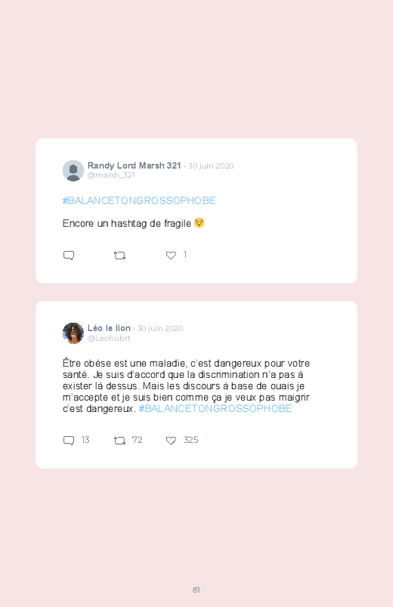Retweet the Randy Lord Marsh 321 tweet
The image size is (393, 607).
pos(119,255)
